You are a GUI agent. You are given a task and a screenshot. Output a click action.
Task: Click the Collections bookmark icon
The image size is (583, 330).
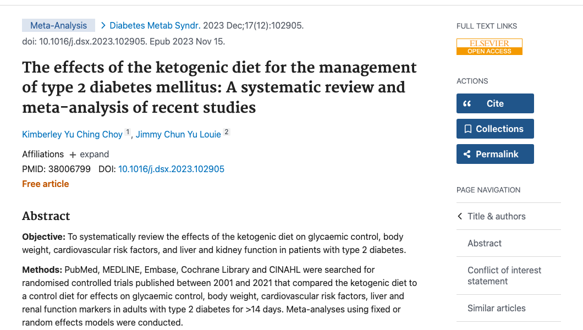coord(469,129)
